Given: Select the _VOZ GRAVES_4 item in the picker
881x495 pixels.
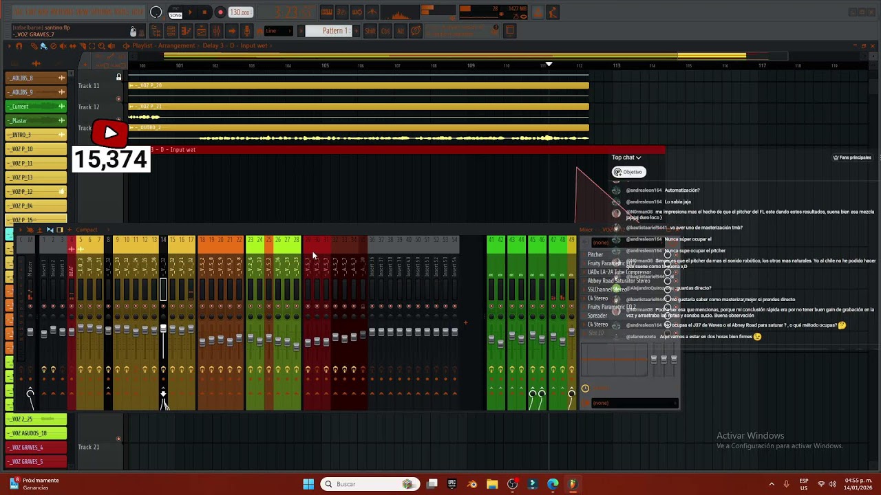Looking at the screenshot, I should 36,448.
